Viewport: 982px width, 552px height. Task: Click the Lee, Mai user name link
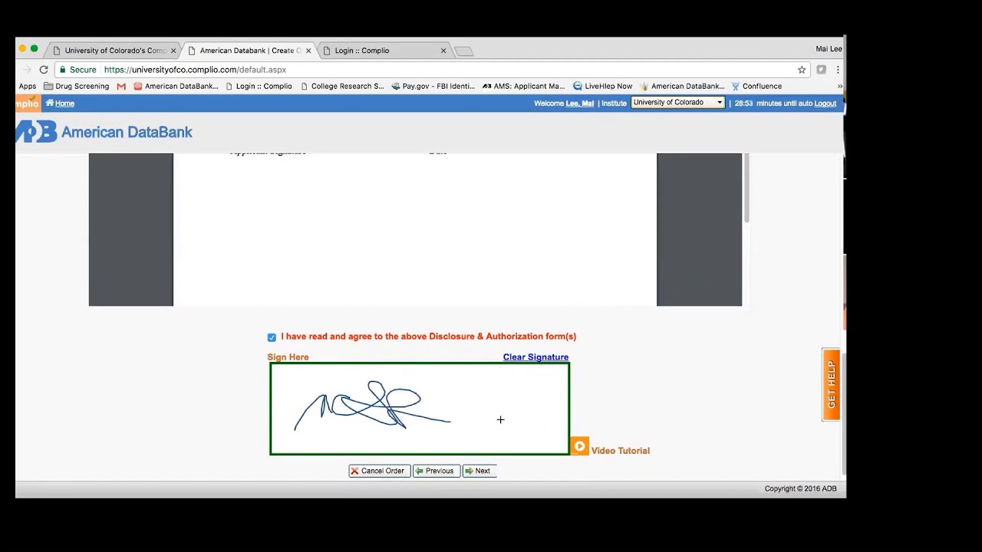tap(579, 103)
